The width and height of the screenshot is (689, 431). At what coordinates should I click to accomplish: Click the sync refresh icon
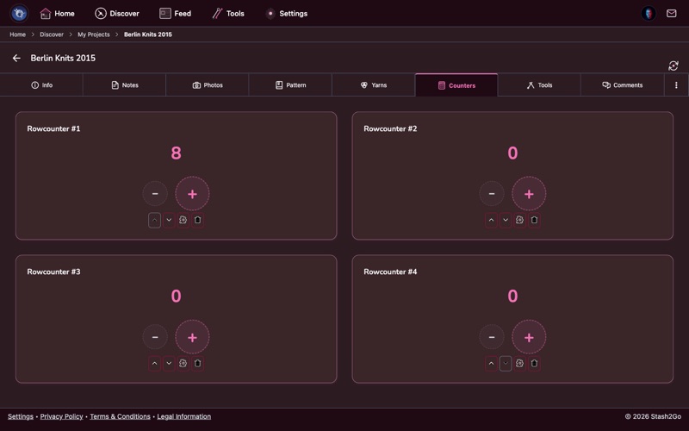tap(673, 66)
